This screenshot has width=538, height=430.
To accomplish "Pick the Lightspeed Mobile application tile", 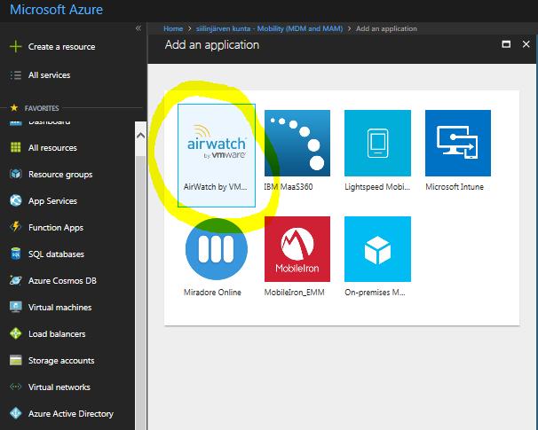I will (377, 151).
